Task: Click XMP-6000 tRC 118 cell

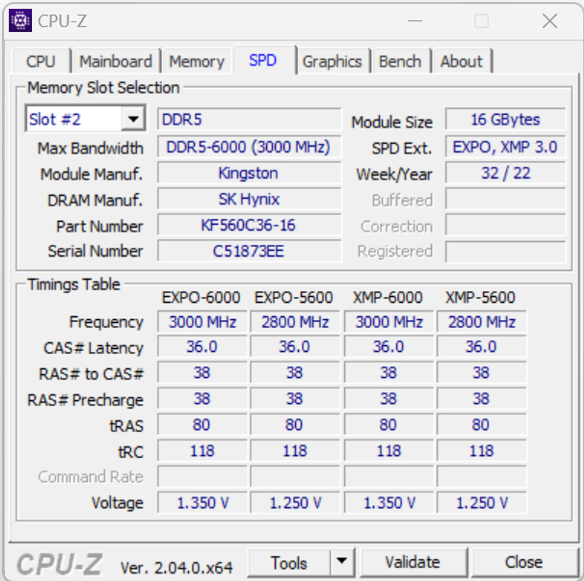Action: (x=389, y=451)
